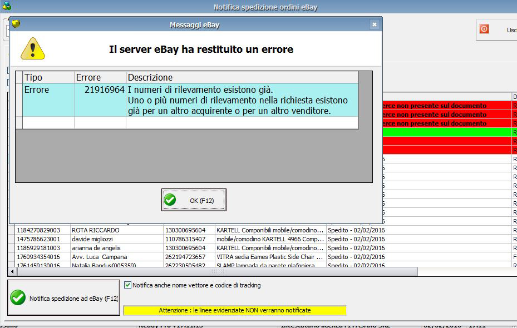Click the Tipo column header
Screen dimensions: 517x328
tap(48, 77)
